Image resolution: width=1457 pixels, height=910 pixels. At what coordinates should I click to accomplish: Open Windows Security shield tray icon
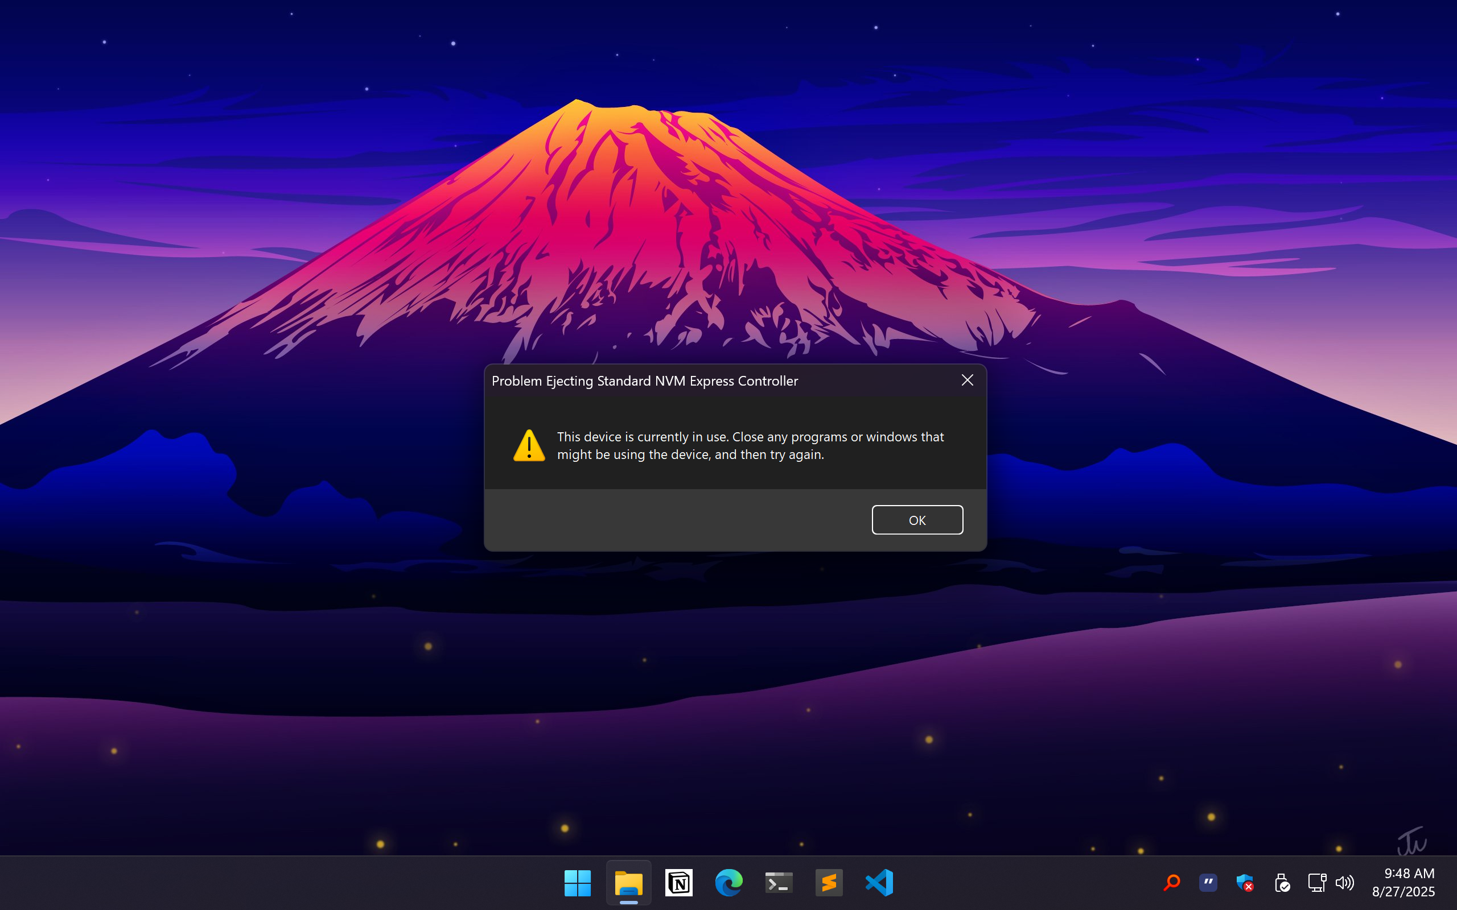[1245, 883]
